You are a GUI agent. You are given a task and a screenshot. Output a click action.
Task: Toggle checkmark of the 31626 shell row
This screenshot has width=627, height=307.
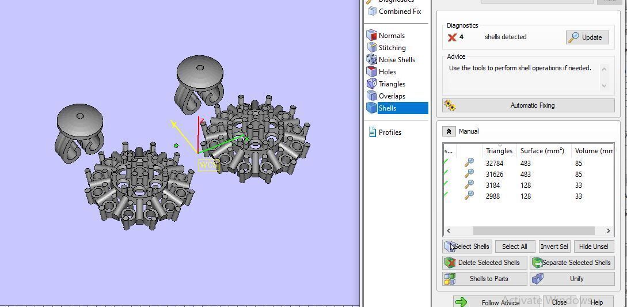pos(446,173)
